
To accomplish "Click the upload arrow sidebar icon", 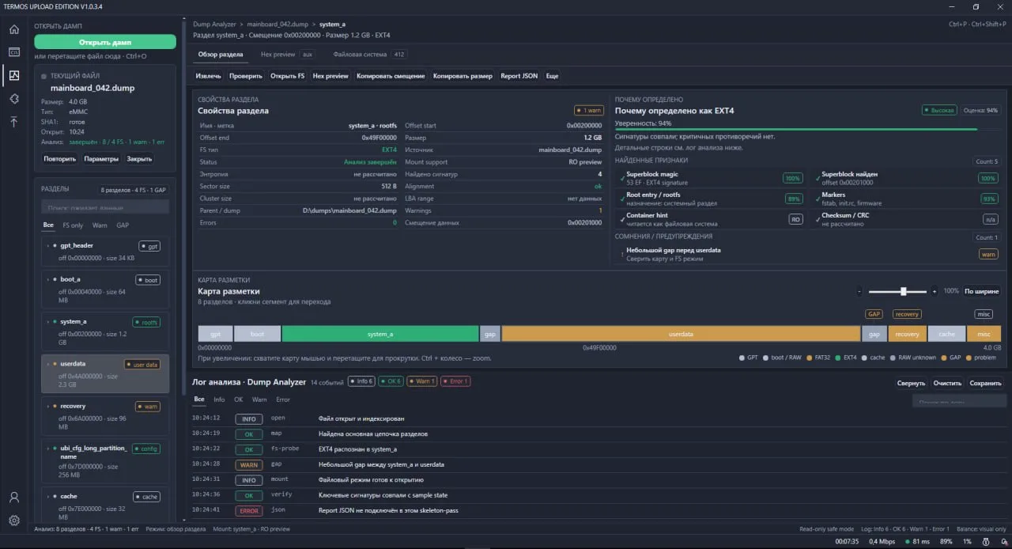I will (x=13, y=122).
